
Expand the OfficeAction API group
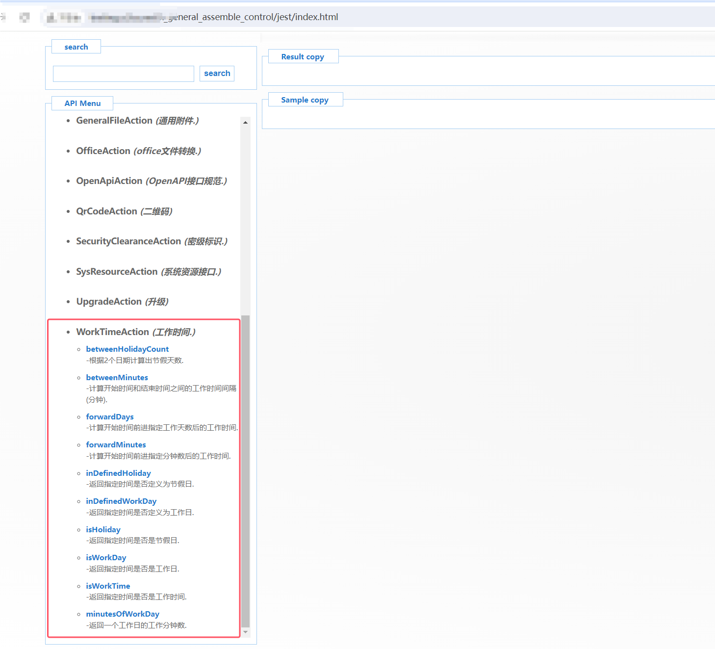tap(103, 151)
